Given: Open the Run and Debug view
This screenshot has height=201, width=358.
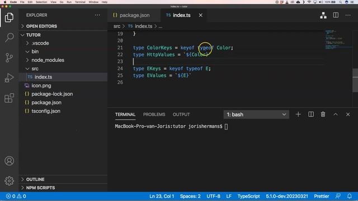Looking at the screenshot, I should 9,78.
